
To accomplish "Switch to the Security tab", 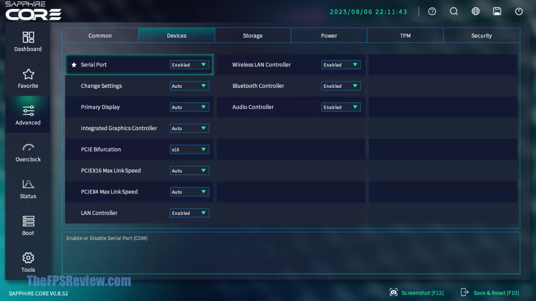I will [x=482, y=36].
